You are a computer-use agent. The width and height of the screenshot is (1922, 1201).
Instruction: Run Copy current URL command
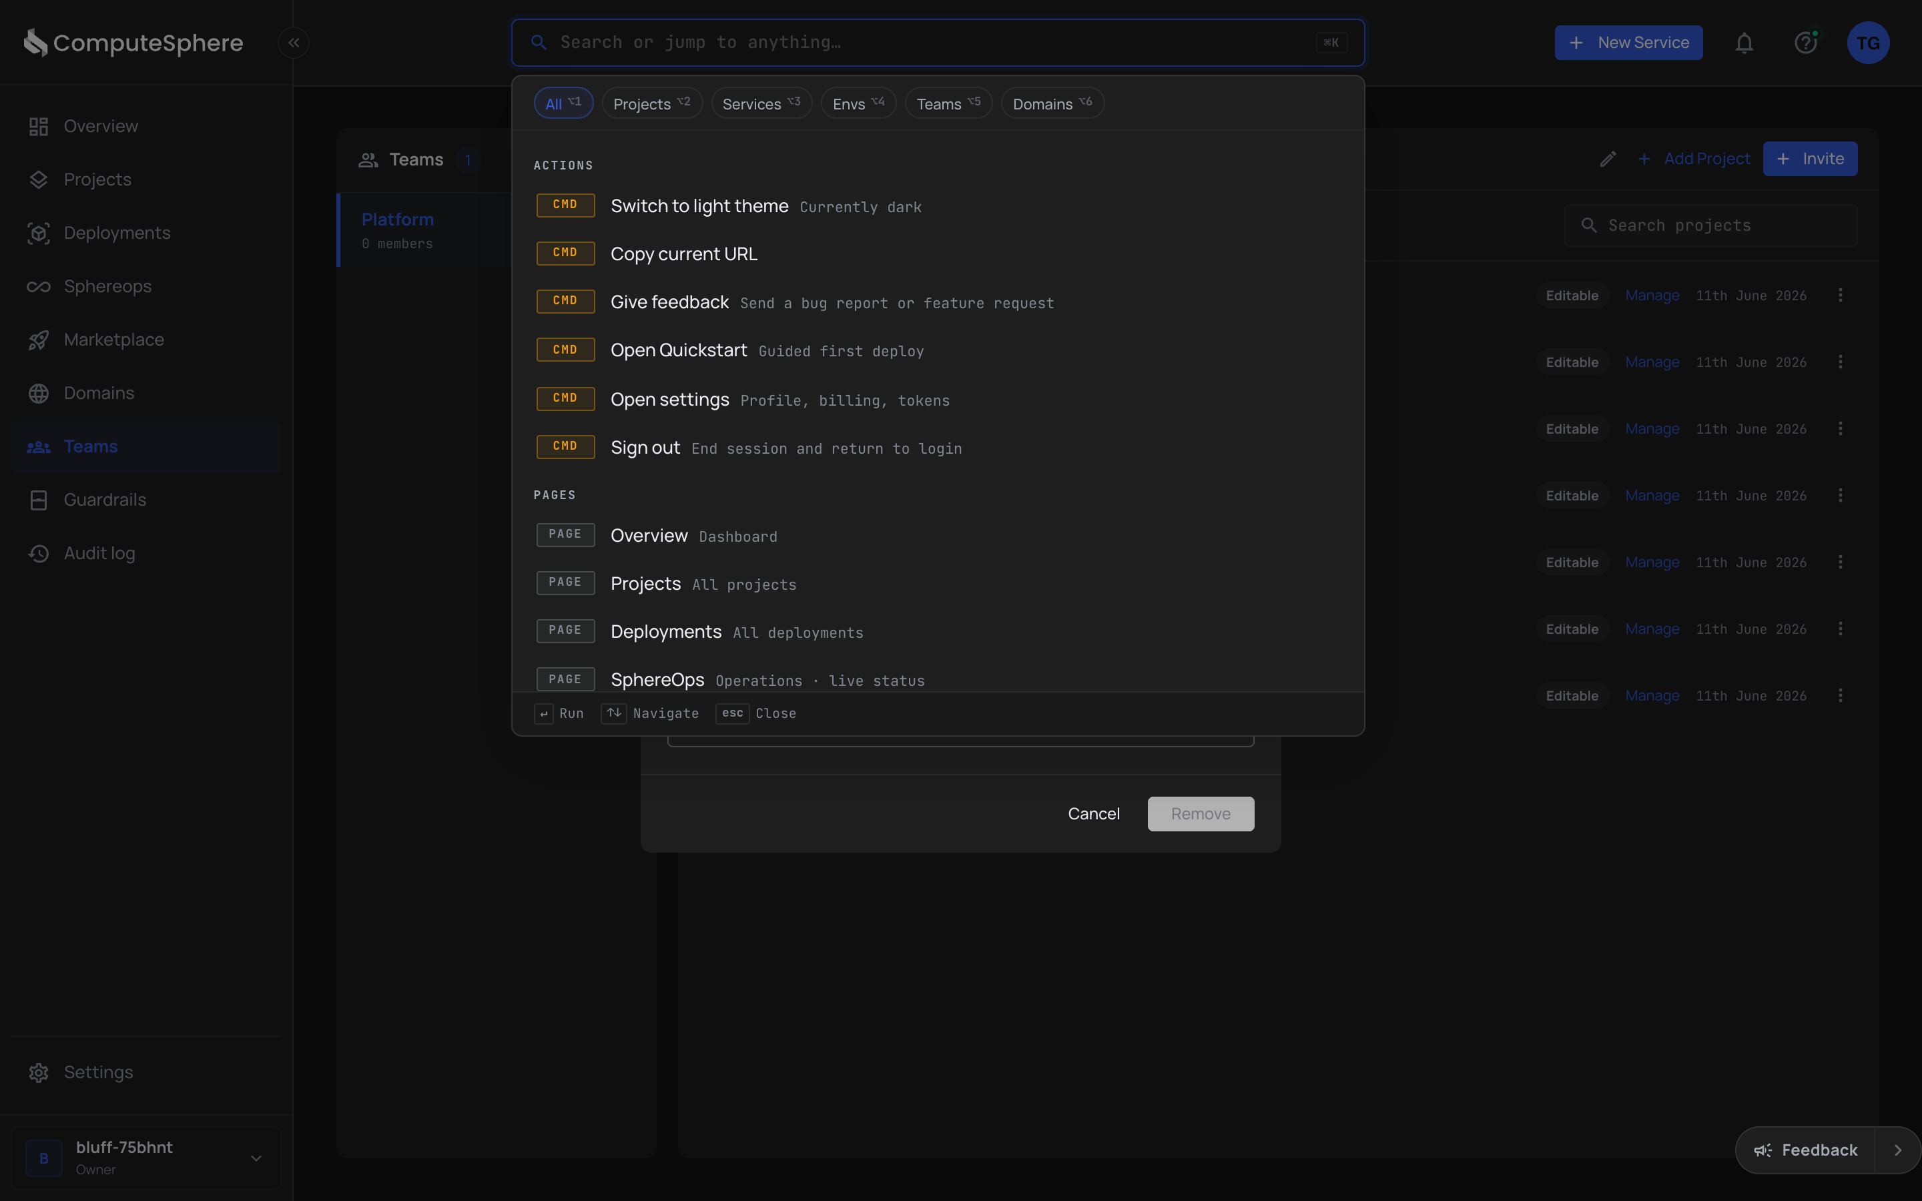click(x=938, y=254)
